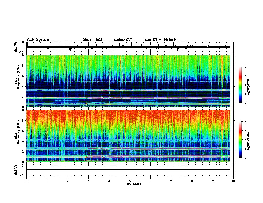Click the "4" kHz tick on the ch.1 axis
The height and width of the screenshot is (203, 263).
(x=23, y=87)
